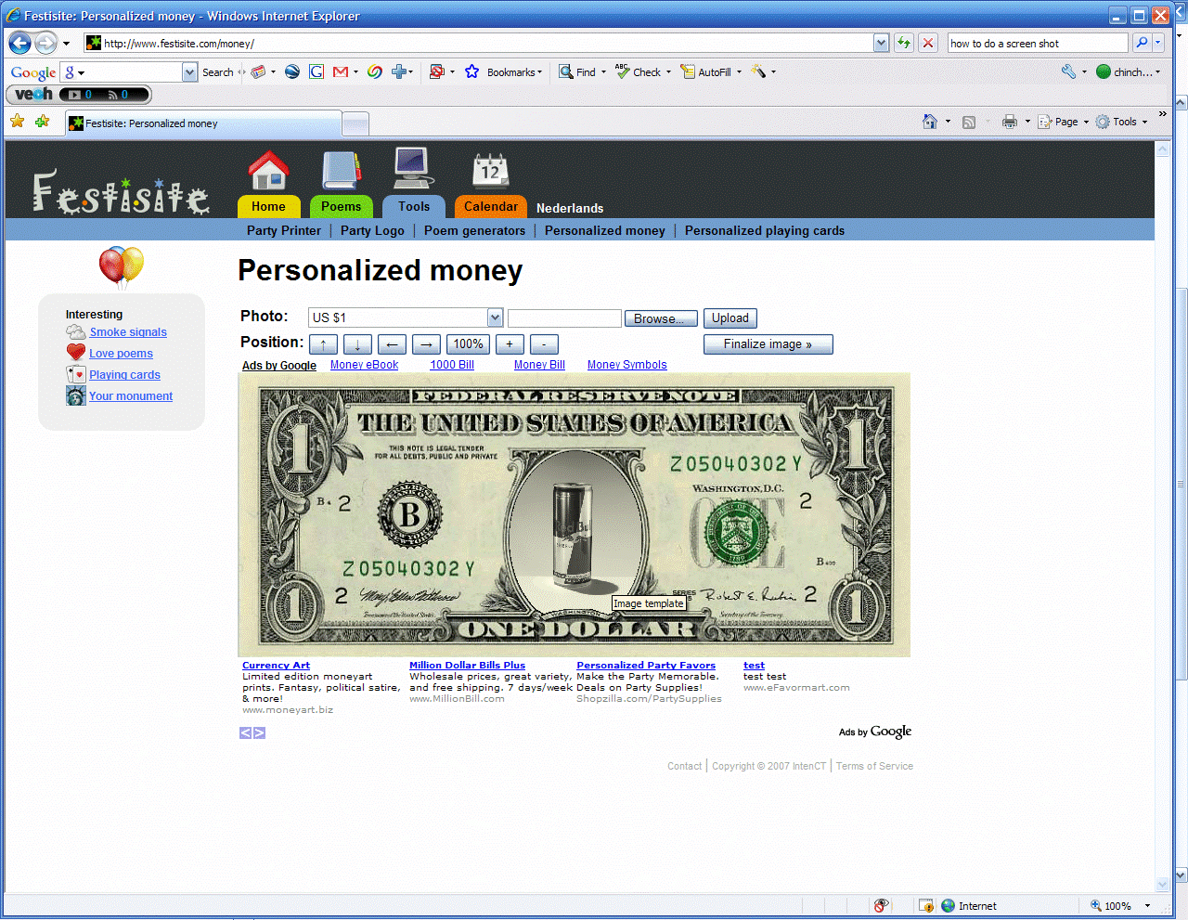1188x920 pixels.
Task: Click the Print icon in Internet Explorer
Action: coord(1010,122)
